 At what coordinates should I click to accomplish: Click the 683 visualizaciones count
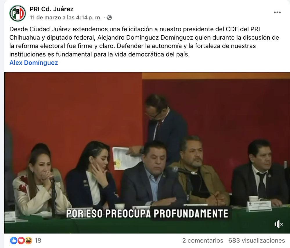pyautogui.click(x=257, y=240)
